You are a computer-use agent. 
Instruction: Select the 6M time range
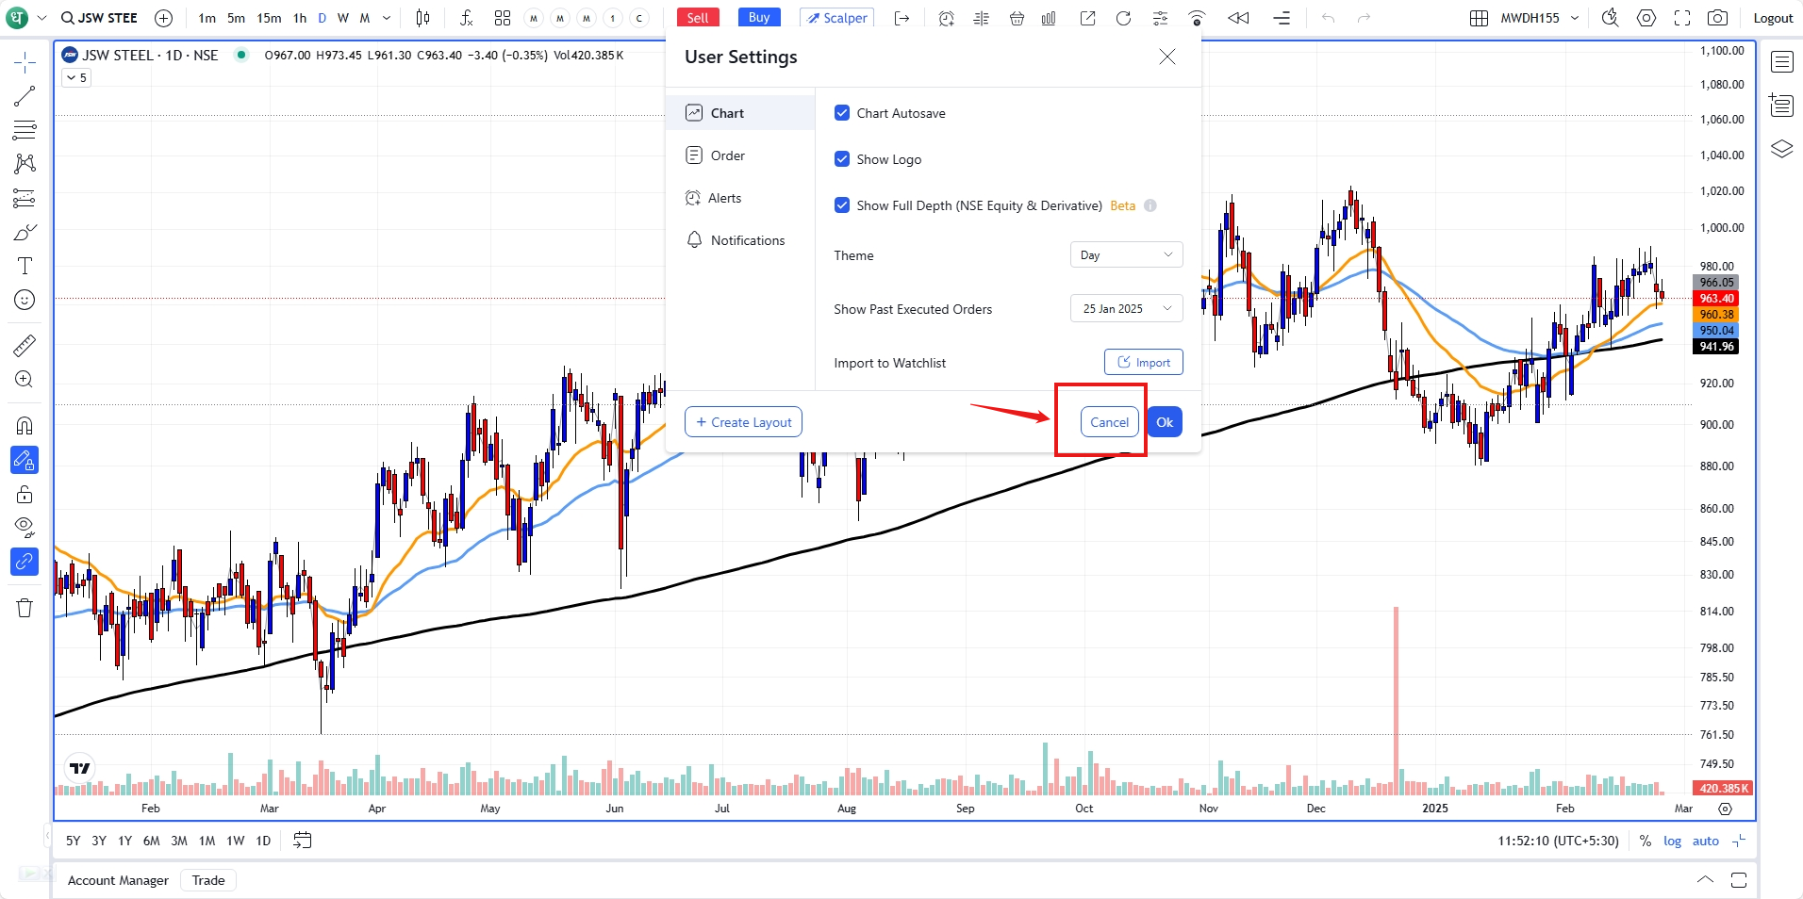(152, 841)
